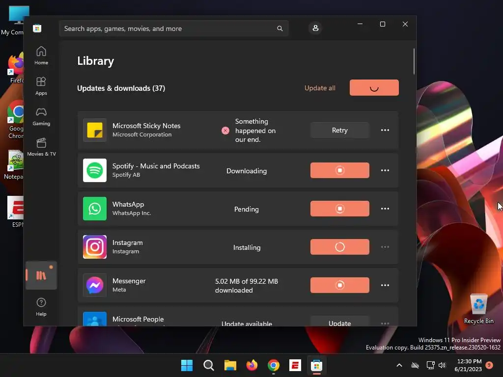Click the Instagram installing progress button

coord(340,247)
